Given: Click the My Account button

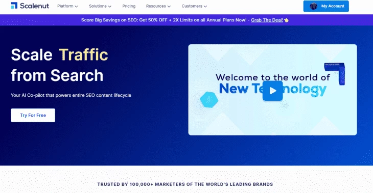Looking at the screenshot, I should [x=326, y=6].
